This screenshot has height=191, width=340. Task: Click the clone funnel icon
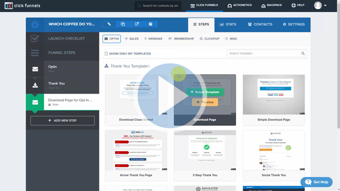pos(123,24)
